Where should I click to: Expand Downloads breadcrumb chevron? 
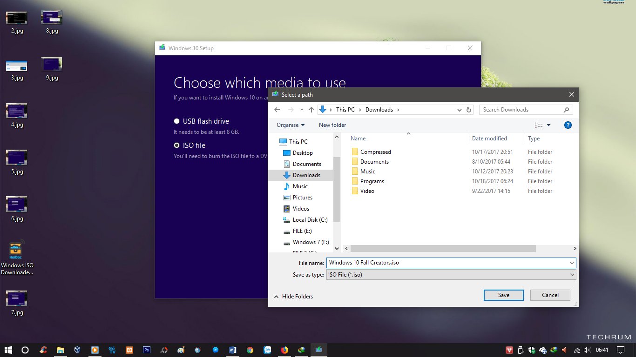398,110
